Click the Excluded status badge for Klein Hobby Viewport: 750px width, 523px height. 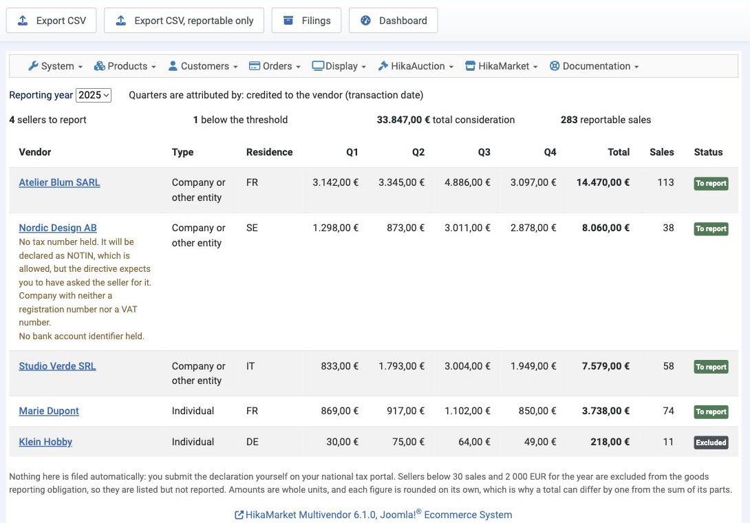(711, 442)
